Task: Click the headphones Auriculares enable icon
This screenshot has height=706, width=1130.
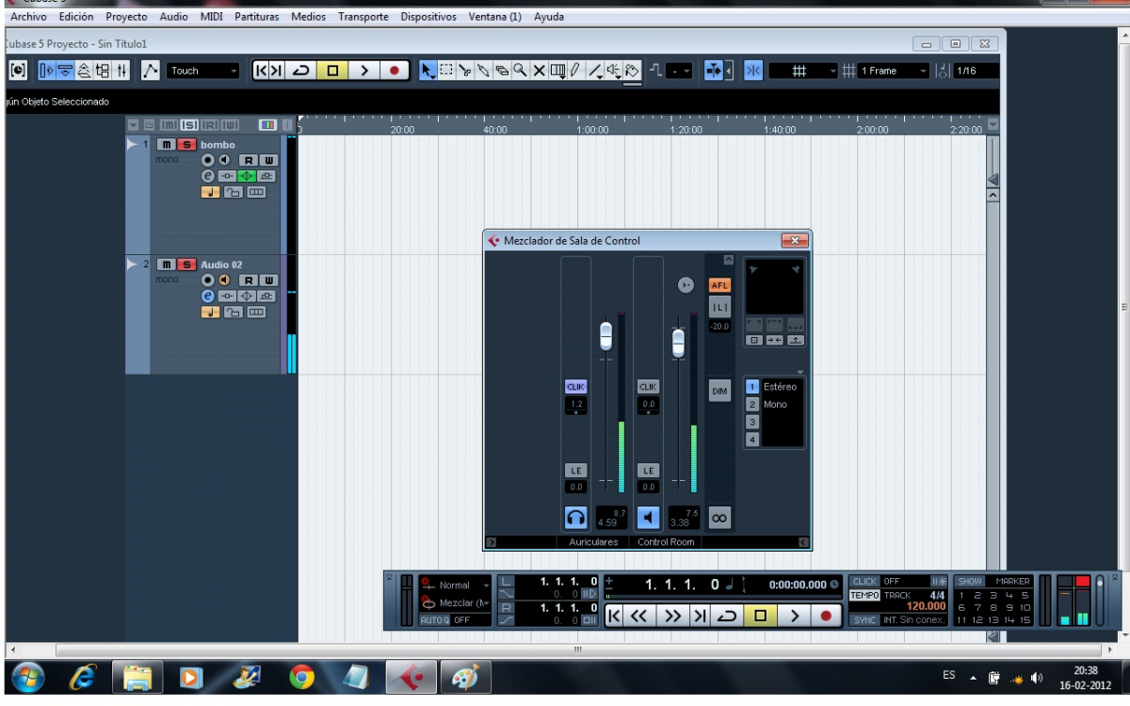Action: [x=575, y=517]
